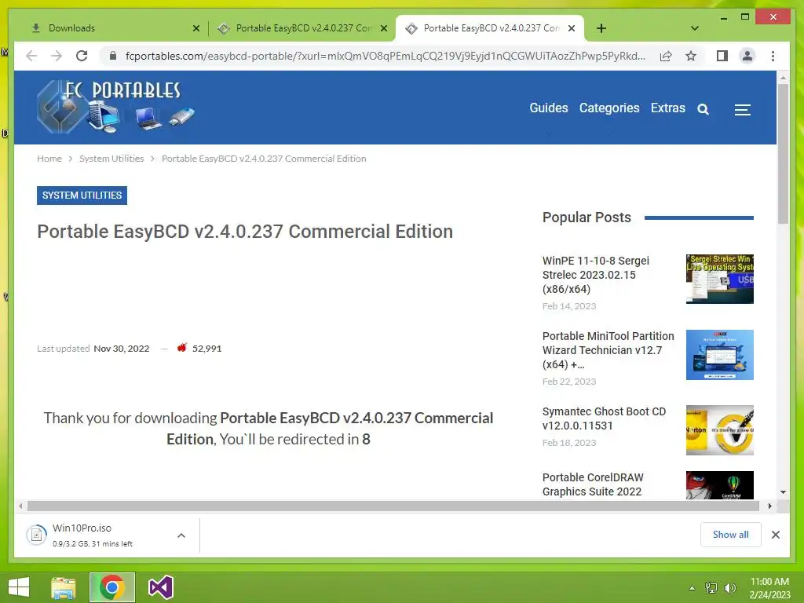
Task: Click the red views counter icon
Action: coord(181,348)
